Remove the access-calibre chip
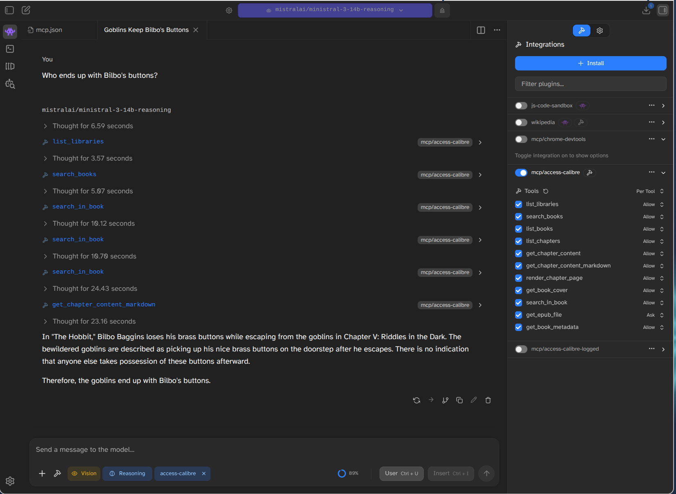 (x=204, y=474)
